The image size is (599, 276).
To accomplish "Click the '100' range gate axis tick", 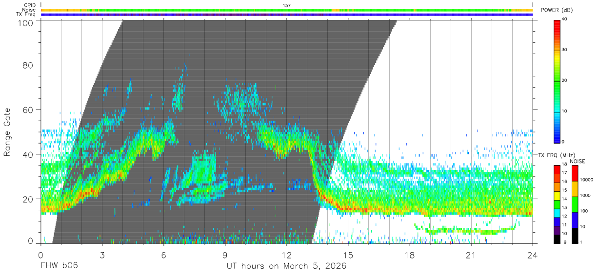I will (x=25, y=22).
